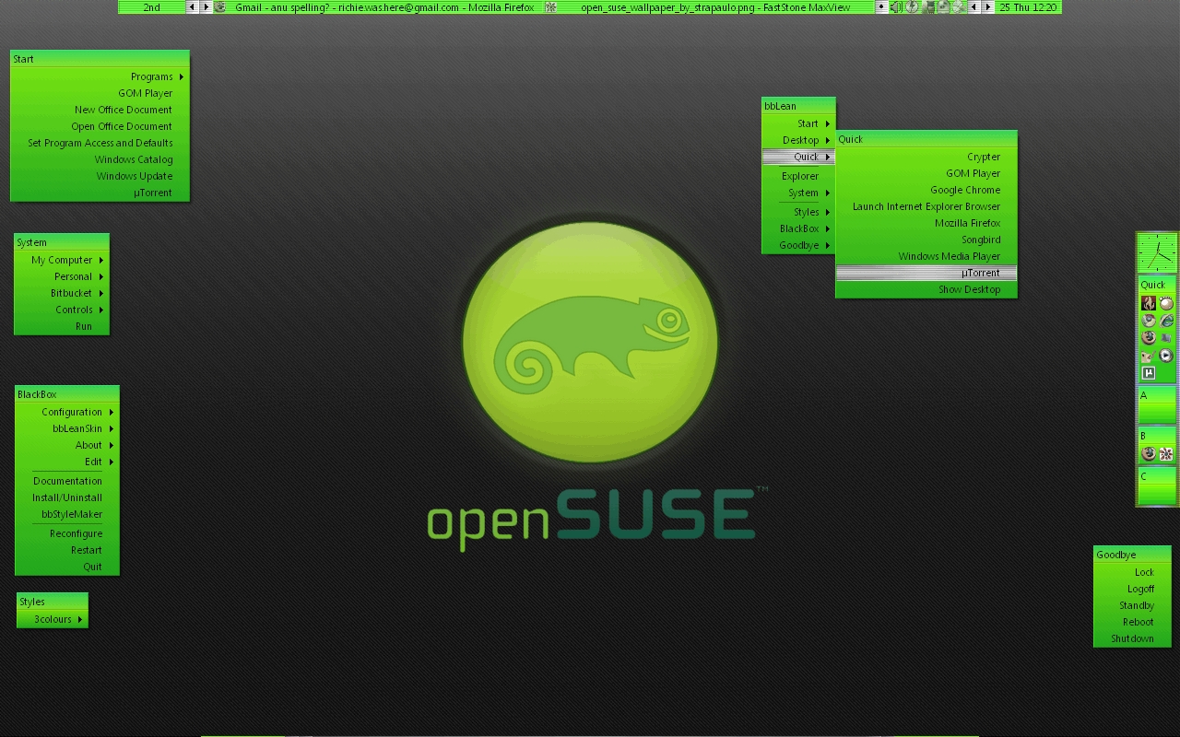The image size is (1180, 737).
Task: Click Windows Update in Start menu
Action: point(100,176)
